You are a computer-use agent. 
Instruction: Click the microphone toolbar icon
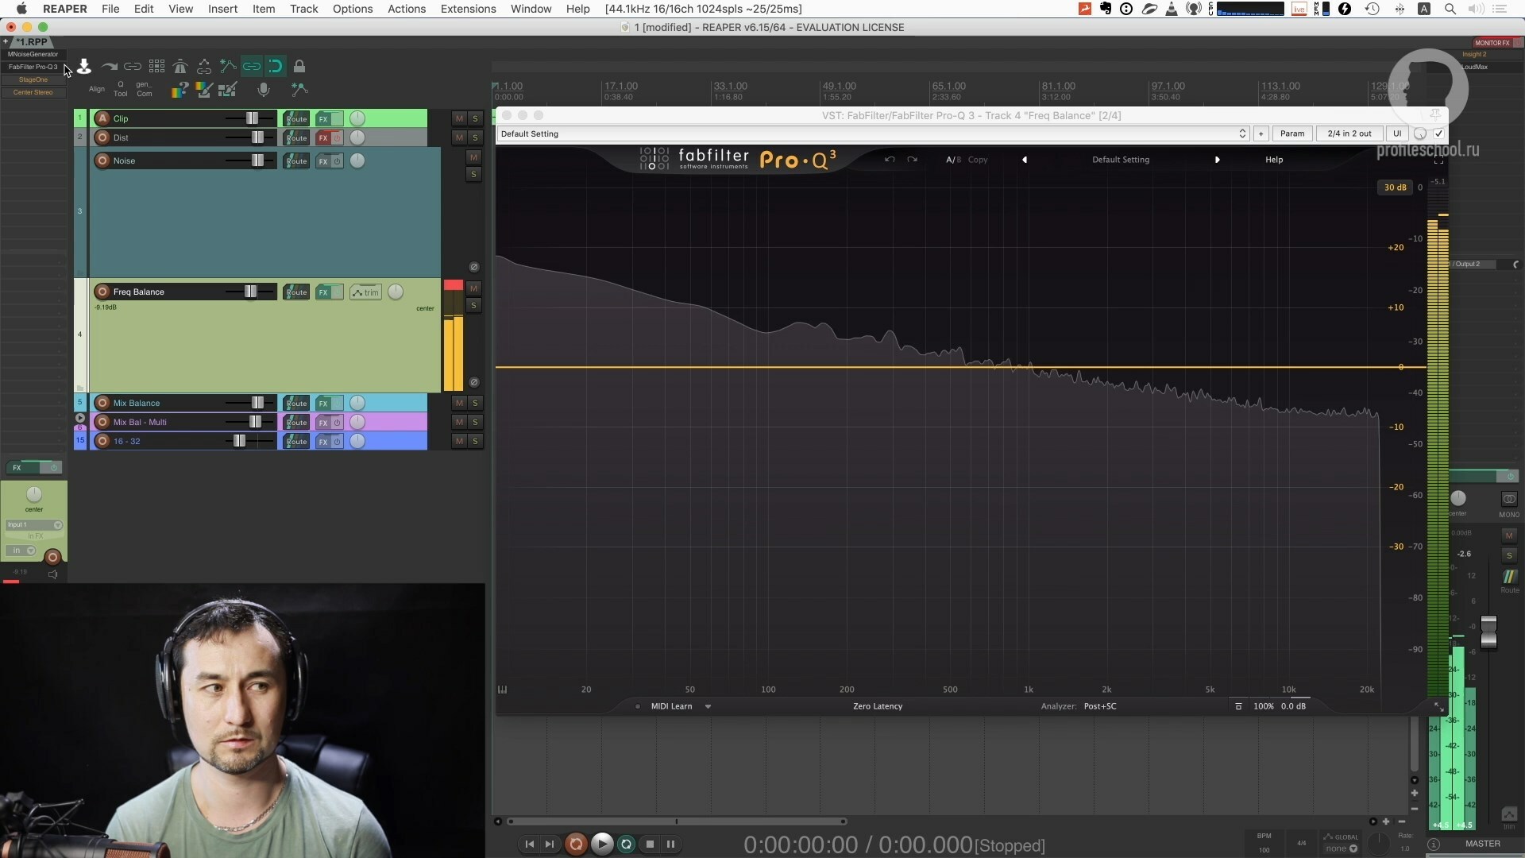264,90
